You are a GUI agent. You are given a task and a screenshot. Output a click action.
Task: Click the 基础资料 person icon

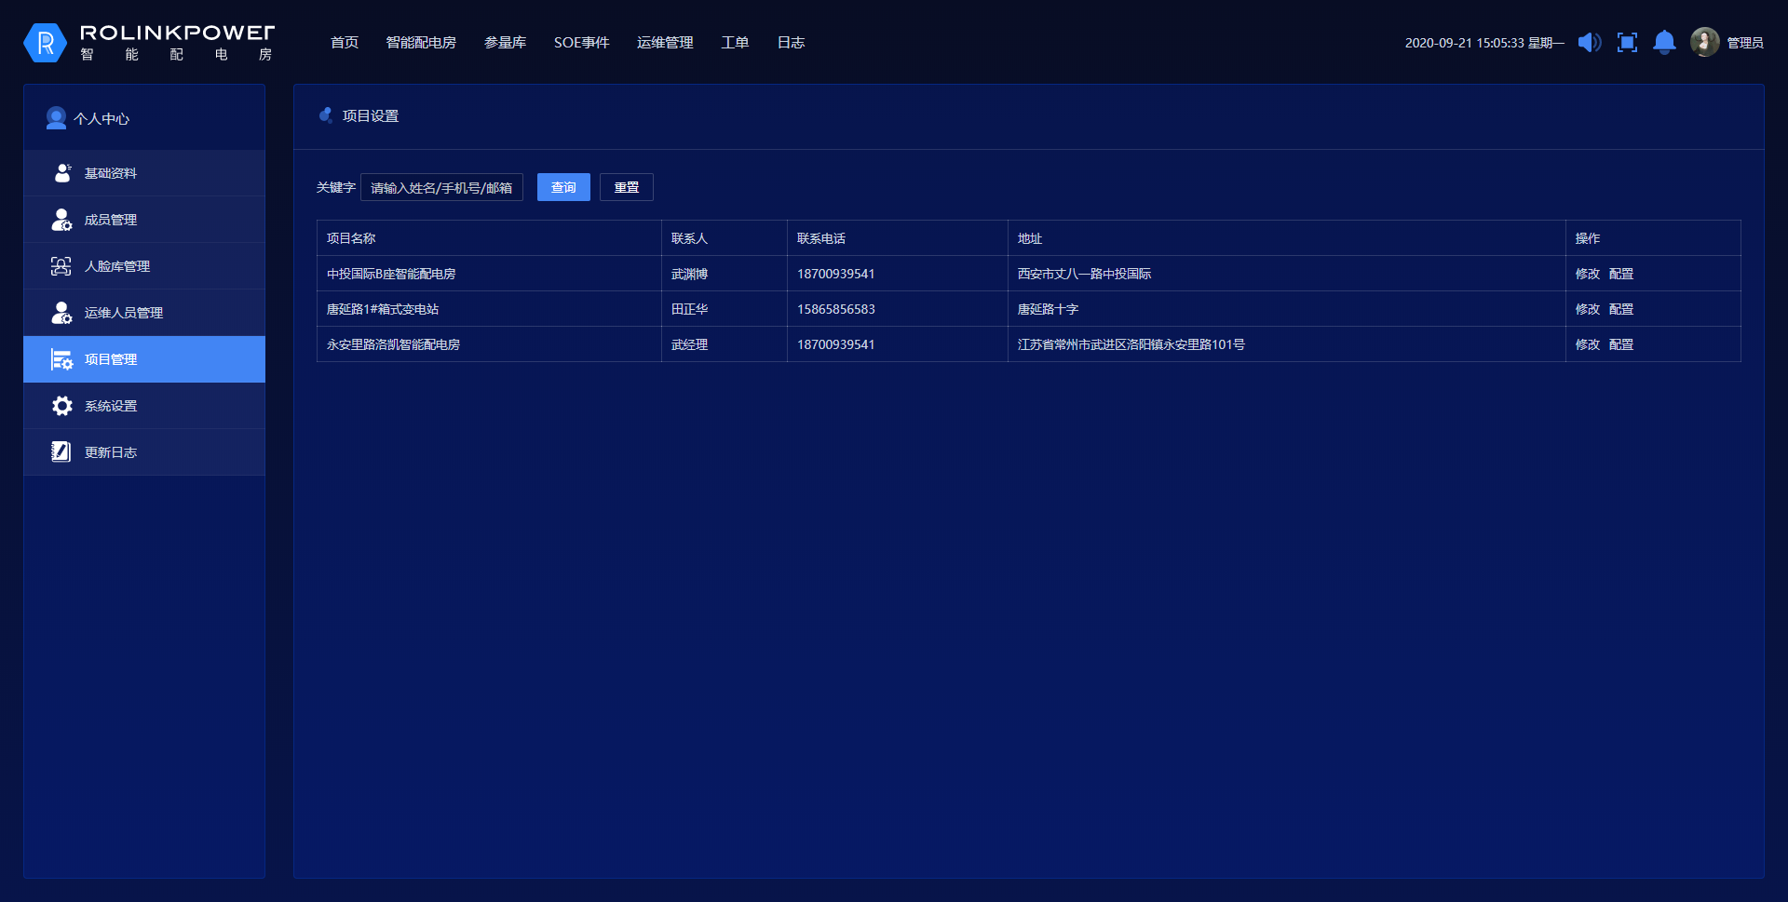click(61, 173)
